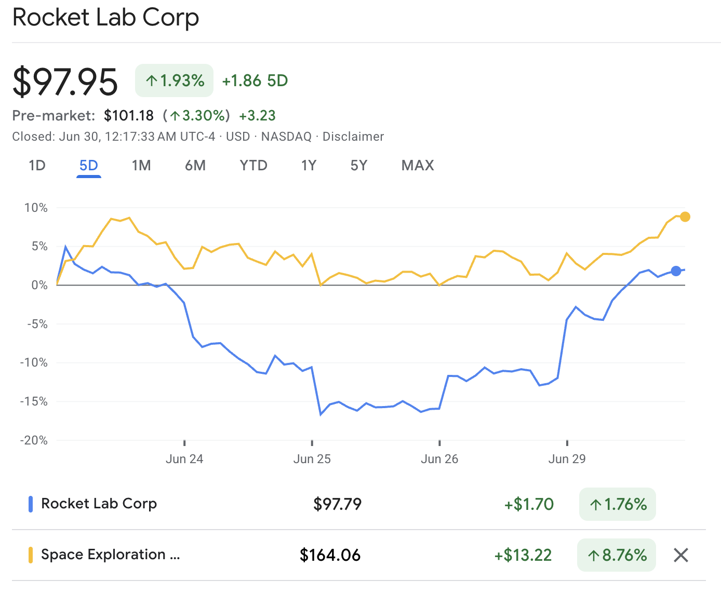This screenshot has width=721, height=594.
Task: Open the 5Y chart range
Action: coord(359,166)
